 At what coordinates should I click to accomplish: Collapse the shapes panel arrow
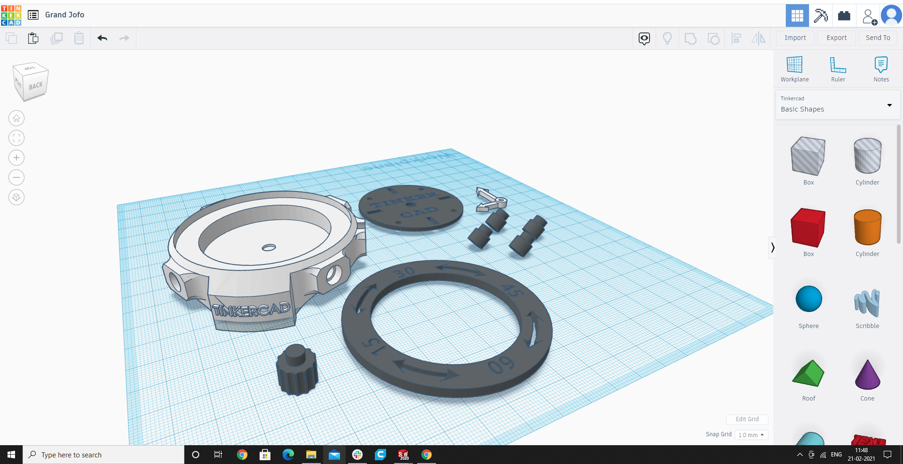coord(772,247)
